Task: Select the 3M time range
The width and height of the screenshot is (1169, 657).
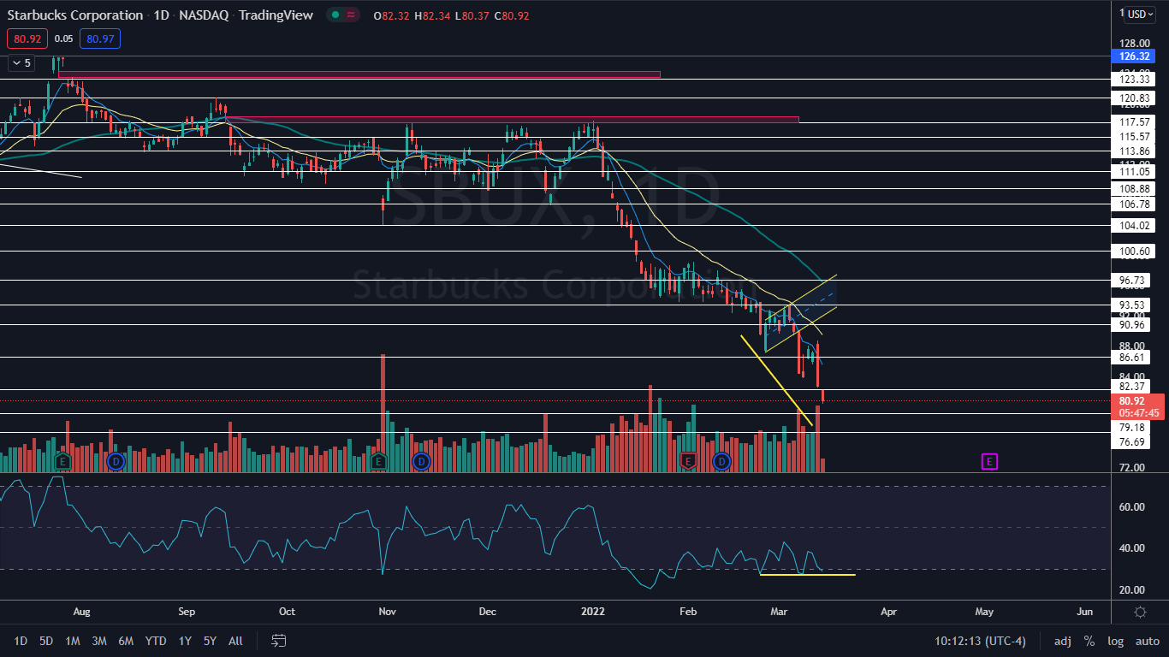Action: pos(99,641)
